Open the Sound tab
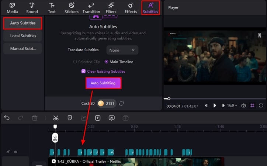 tap(32, 8)
